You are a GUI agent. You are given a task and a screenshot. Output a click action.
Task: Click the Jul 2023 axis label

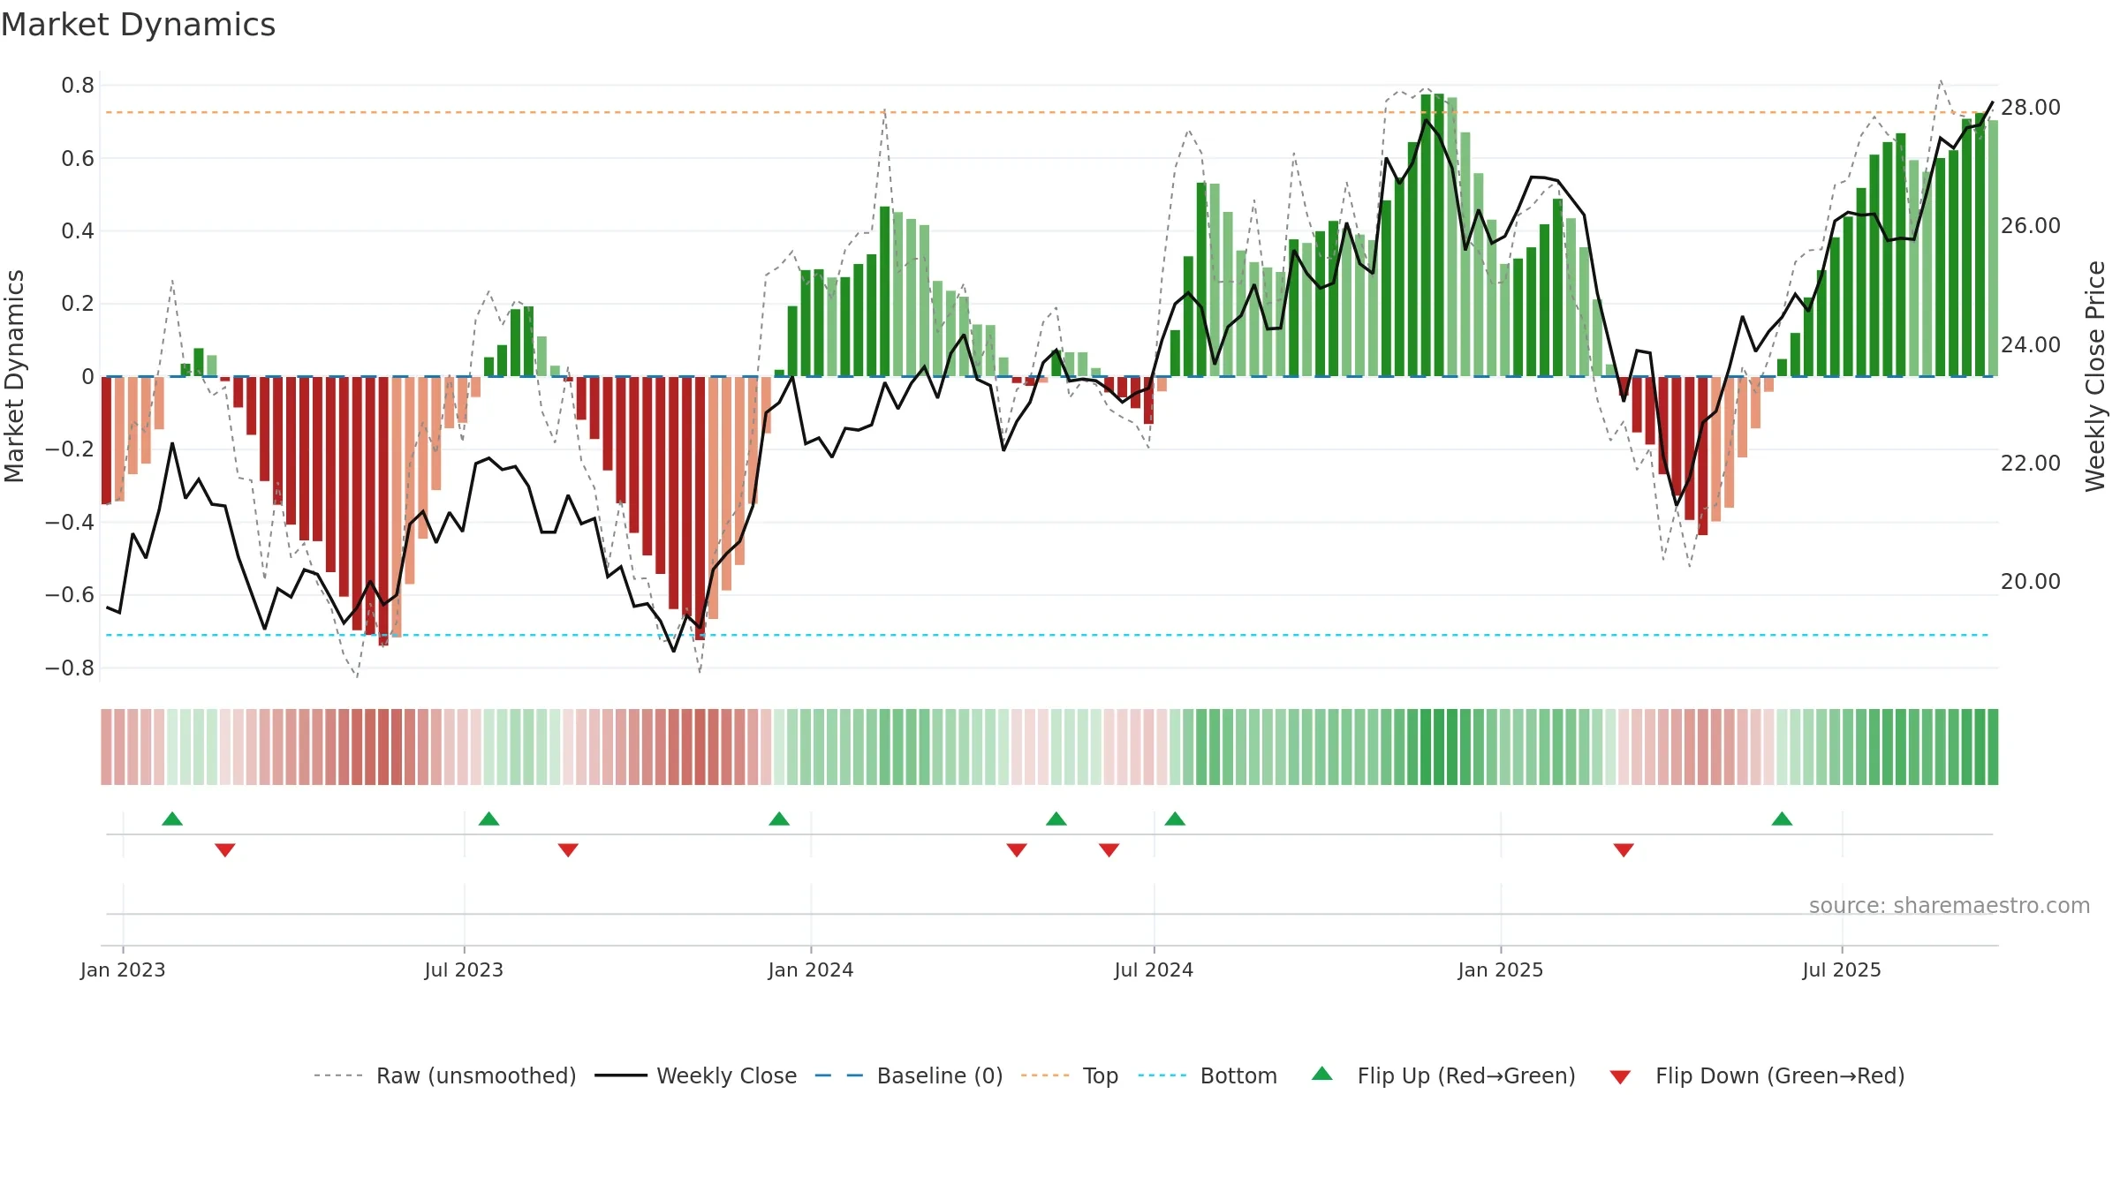click(x=464, y=969)
